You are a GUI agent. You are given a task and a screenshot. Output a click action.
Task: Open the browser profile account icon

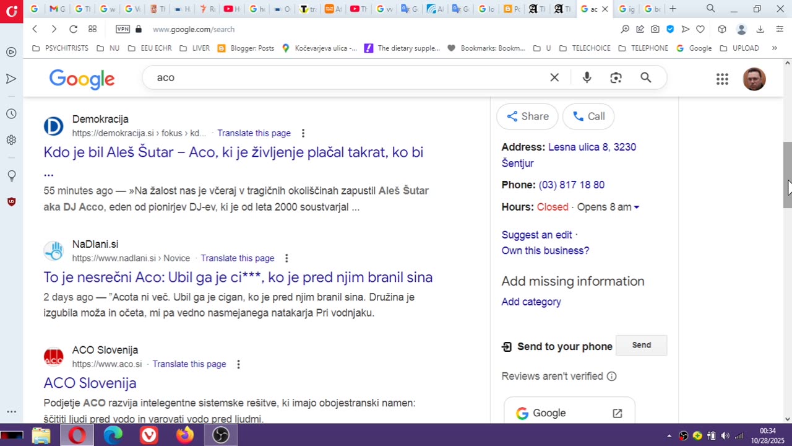[x=741, y=29]
